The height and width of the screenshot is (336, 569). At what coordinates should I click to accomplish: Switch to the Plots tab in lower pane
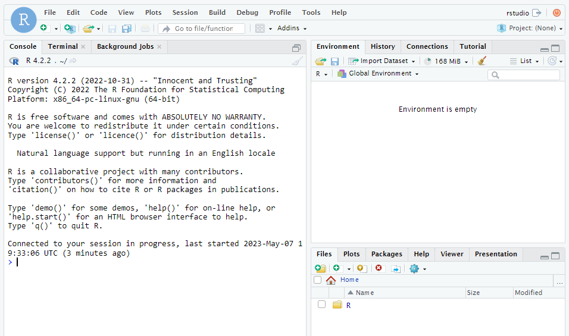pos(351,254)
